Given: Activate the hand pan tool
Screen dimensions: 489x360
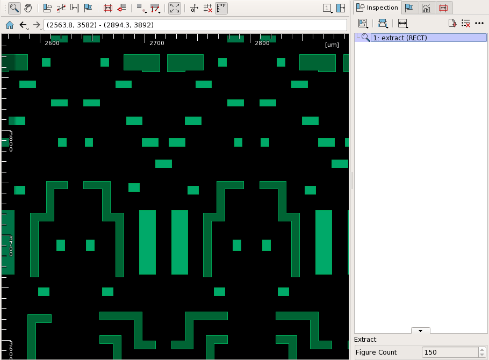Looking at the screenshot, I should pos(28,8).
